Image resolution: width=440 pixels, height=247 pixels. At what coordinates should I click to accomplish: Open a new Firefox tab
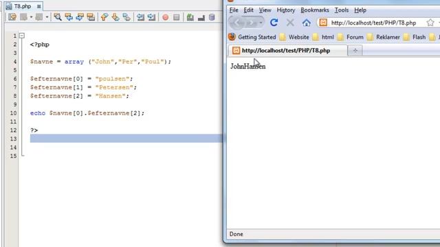coord(355,50)
